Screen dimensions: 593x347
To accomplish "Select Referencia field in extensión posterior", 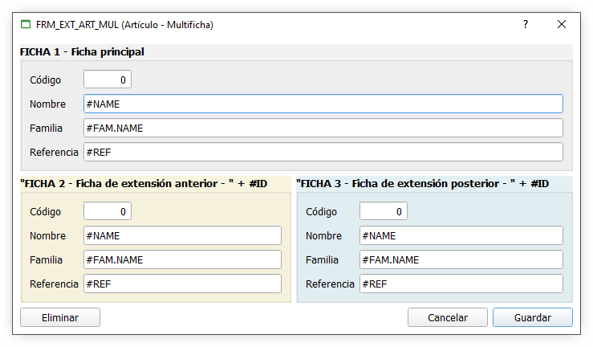I will (x=461, y=284).
